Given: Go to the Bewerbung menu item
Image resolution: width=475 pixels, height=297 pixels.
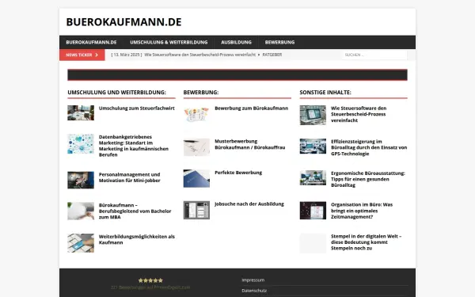Looking at the screenshot, I should (x=279, y=42).
